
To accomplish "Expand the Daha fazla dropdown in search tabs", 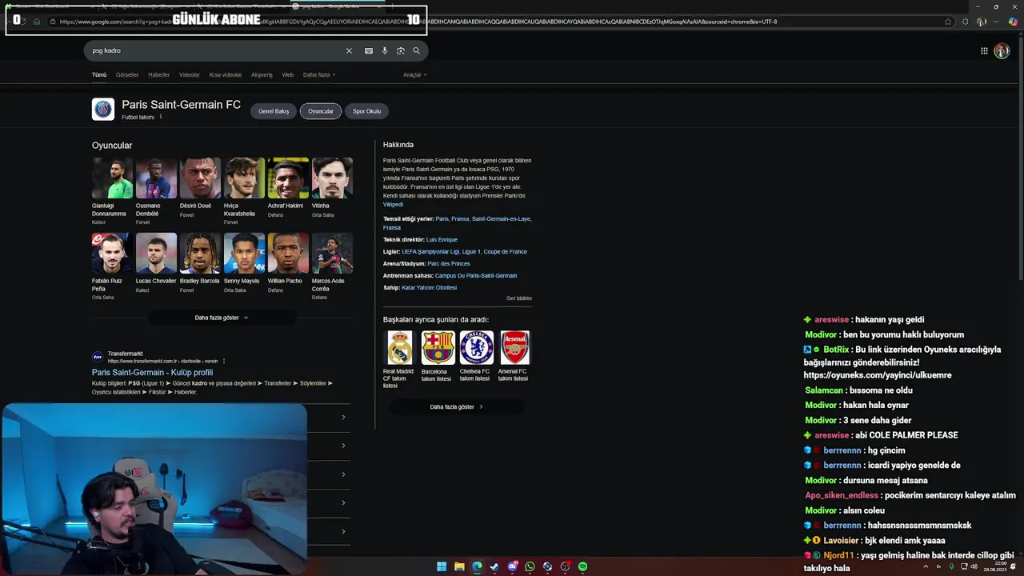I will pyautogui.click(x=319, y=74).
